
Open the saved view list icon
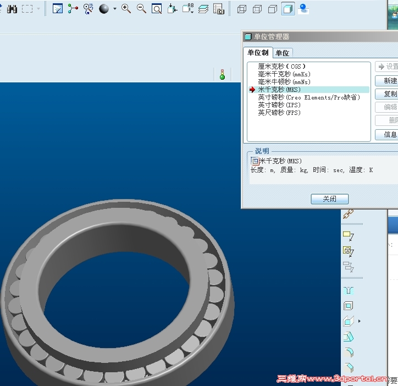188,9
